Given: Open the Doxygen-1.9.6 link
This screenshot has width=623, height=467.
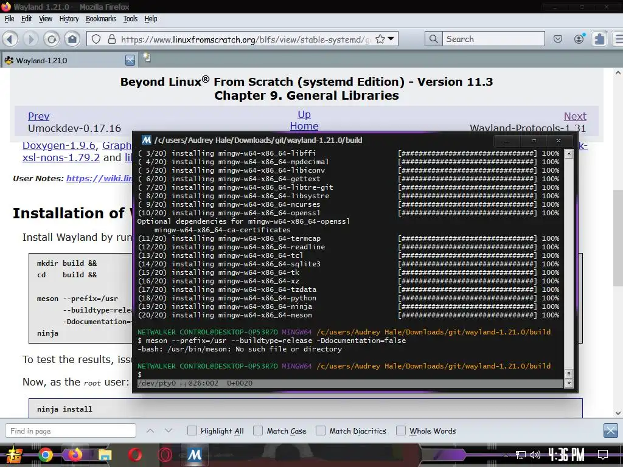Looking at the screenshot, I should pyautogui.click(x=59, y=146).
